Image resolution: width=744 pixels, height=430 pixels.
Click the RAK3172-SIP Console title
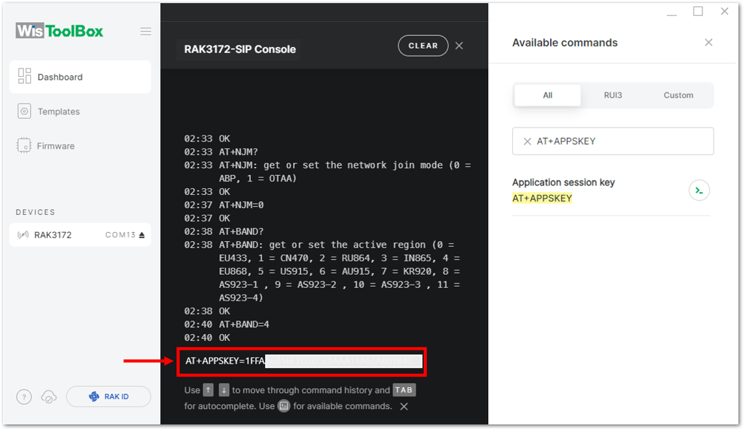coord(240,49)
